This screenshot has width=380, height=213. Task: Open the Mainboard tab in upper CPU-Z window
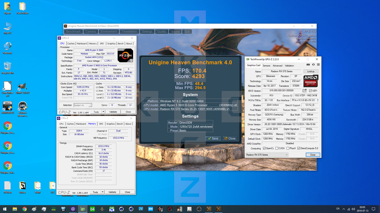click(x=82, y=43)
